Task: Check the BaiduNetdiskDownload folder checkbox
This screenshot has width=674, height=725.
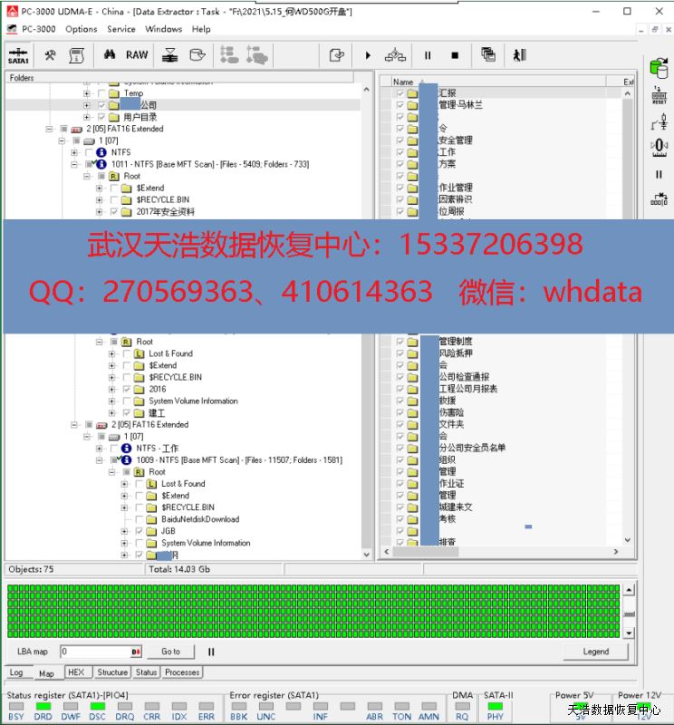Action: [x=139, y=519]
